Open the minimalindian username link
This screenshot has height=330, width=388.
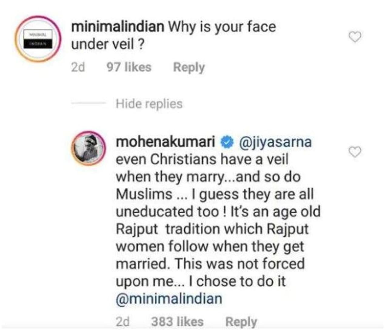[117, 27]
